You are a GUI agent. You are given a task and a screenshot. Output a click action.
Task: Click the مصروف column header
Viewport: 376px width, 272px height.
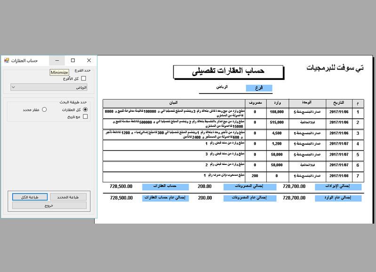coord(256,103)
